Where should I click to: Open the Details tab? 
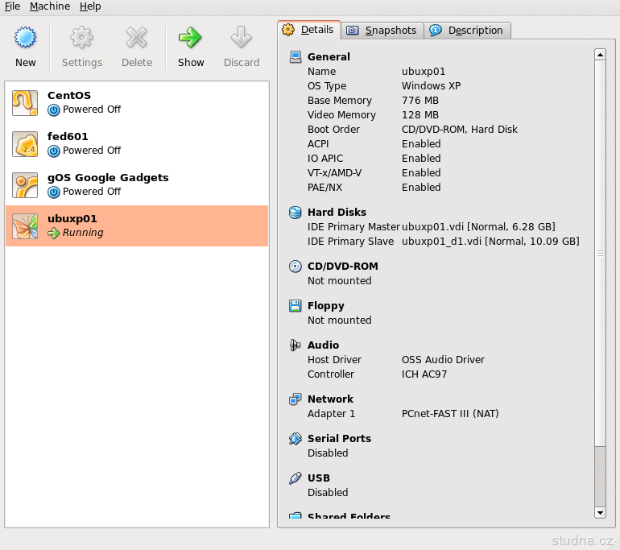pos(309,30)
